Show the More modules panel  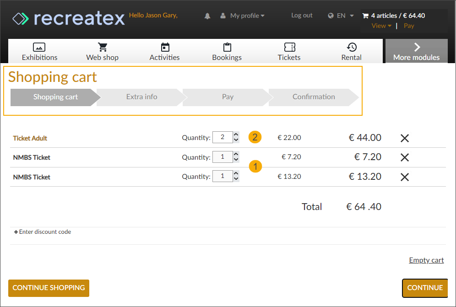click(416, 50)
